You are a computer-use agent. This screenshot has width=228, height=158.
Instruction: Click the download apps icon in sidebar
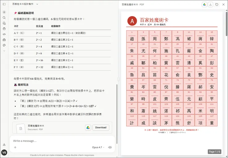pyautogui.click(x=4, y=144)
